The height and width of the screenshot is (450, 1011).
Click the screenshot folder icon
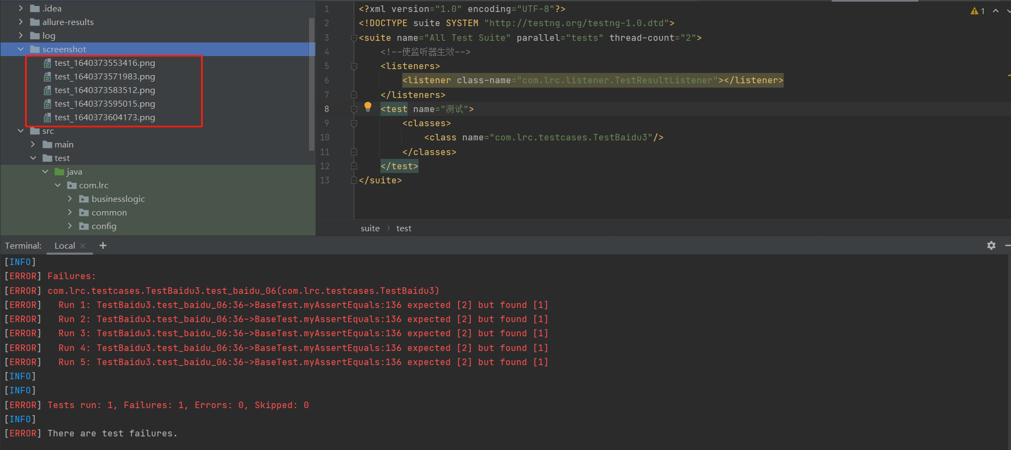coord(35,49)
